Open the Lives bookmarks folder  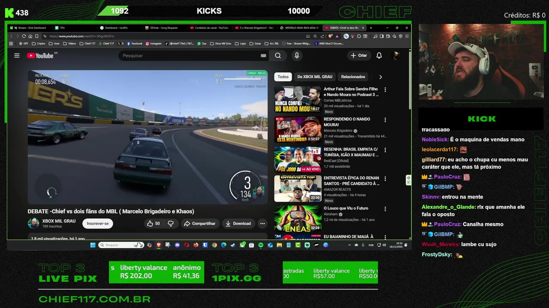[54, 43]
